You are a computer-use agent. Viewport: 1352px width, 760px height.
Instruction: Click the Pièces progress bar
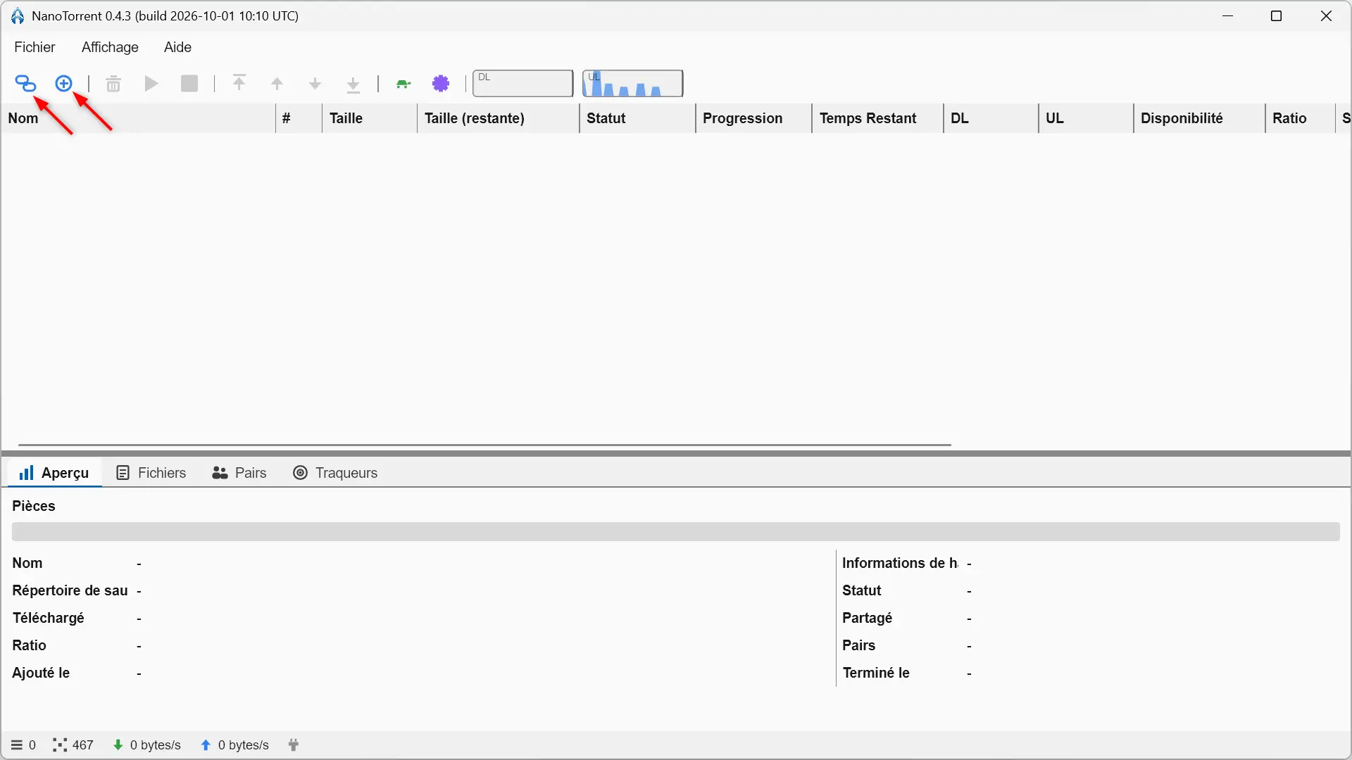676,531
